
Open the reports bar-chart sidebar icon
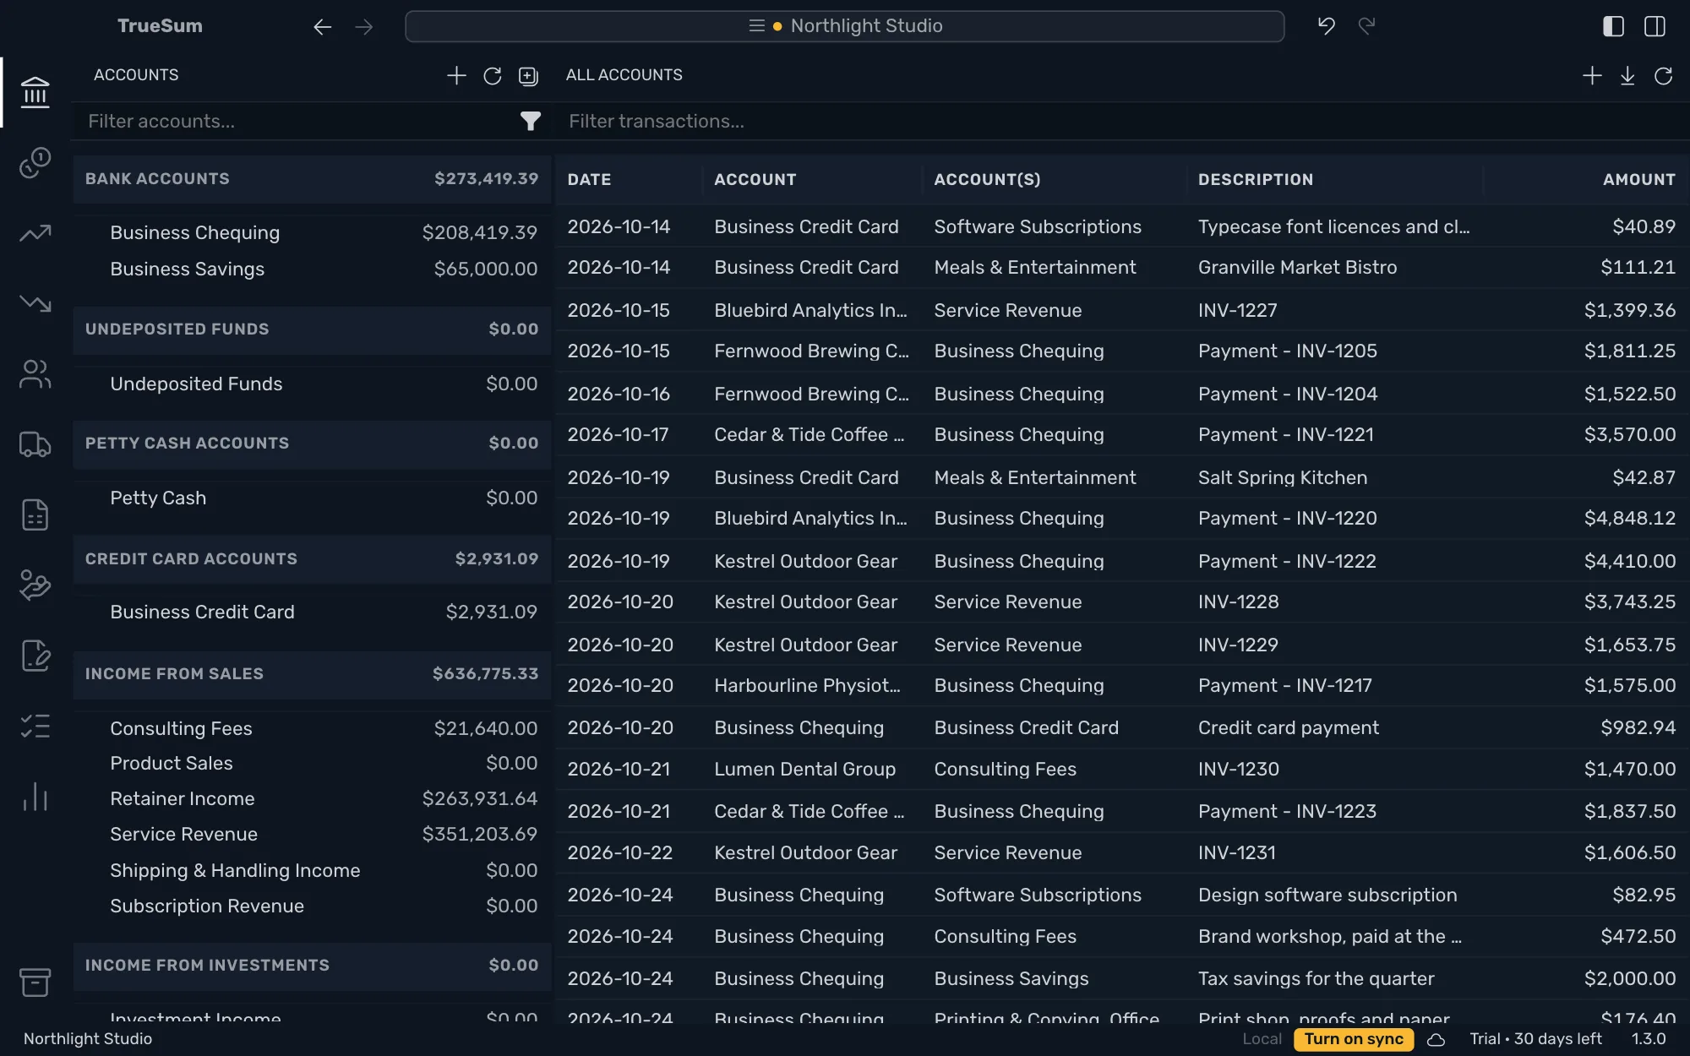pyautogui.click(x=35, y=796)
